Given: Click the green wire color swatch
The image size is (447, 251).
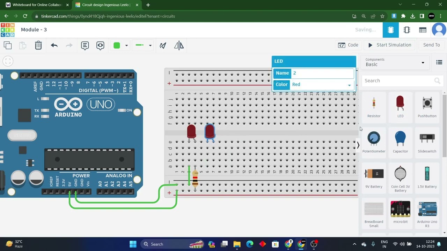Looking at the screenshot, I should point(117,45).
